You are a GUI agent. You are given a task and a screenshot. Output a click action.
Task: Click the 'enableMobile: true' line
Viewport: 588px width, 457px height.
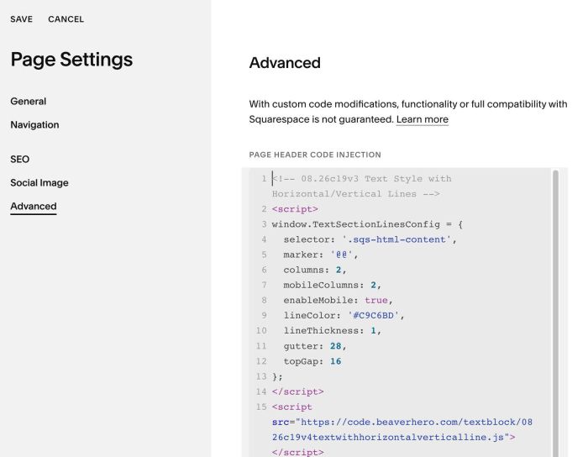[338, 300]
